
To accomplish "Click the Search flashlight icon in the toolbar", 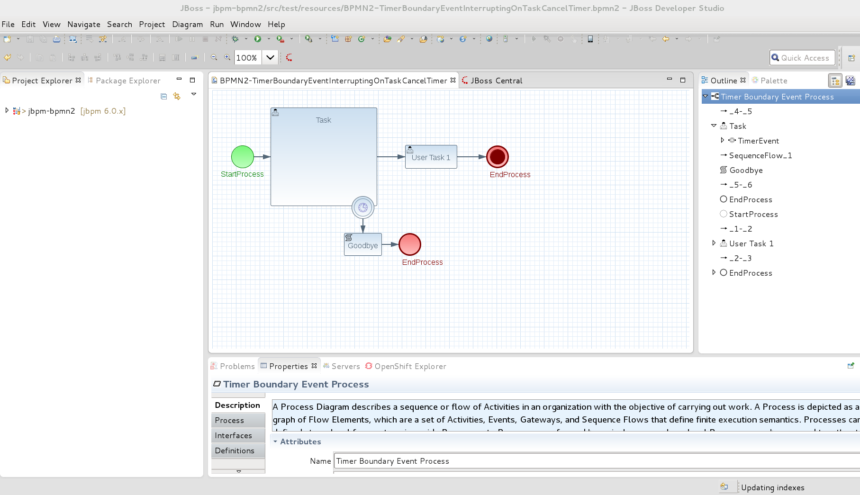I will click(x=401, y=39).
